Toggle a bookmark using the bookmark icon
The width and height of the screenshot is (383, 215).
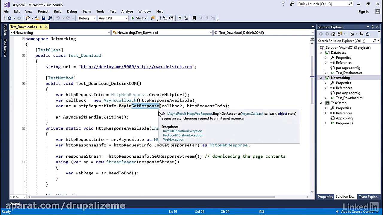coord(194,18)
